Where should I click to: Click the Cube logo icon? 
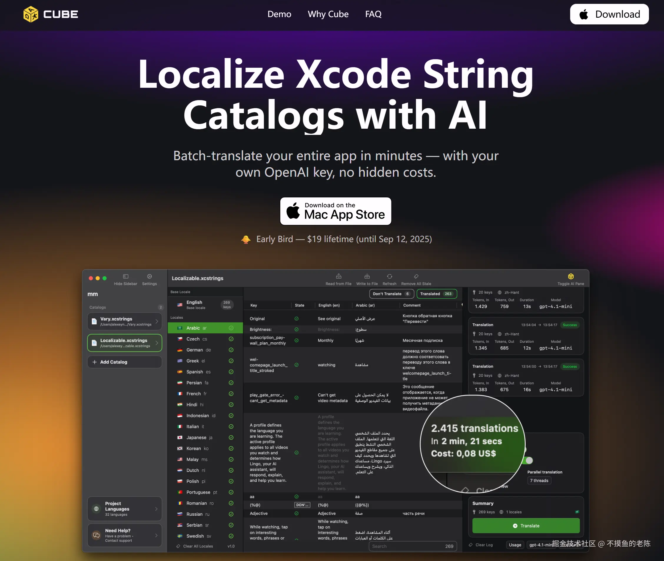(x=31, y=14)
